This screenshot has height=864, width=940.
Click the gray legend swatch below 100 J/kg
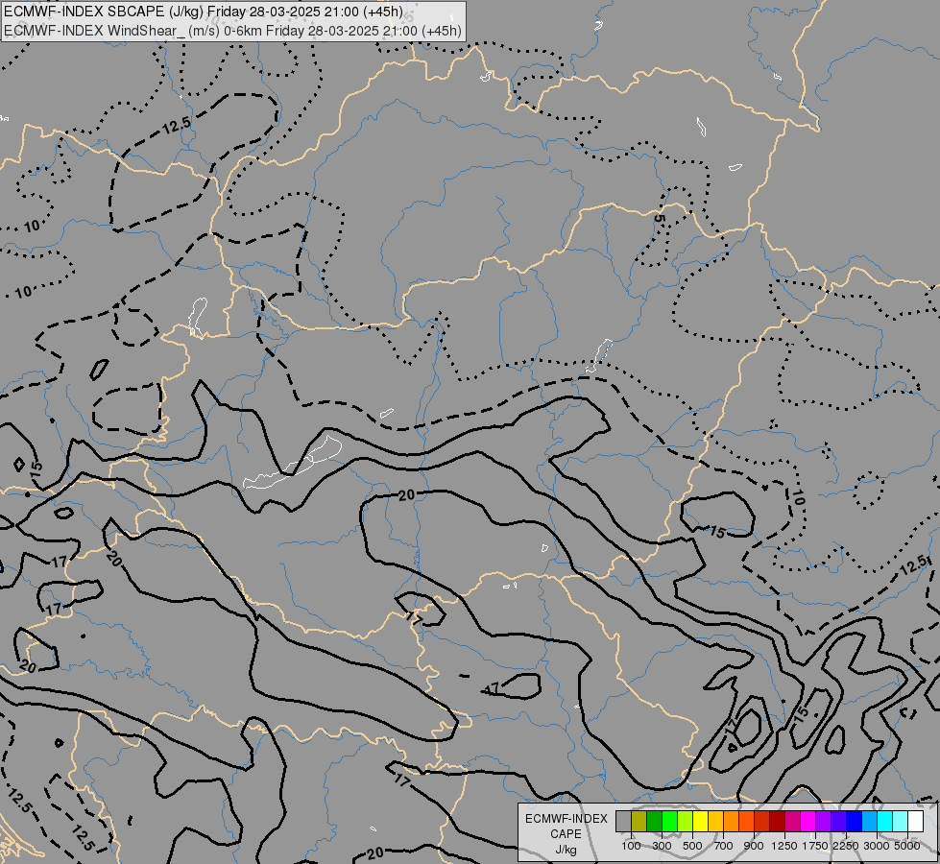point(623,822)
